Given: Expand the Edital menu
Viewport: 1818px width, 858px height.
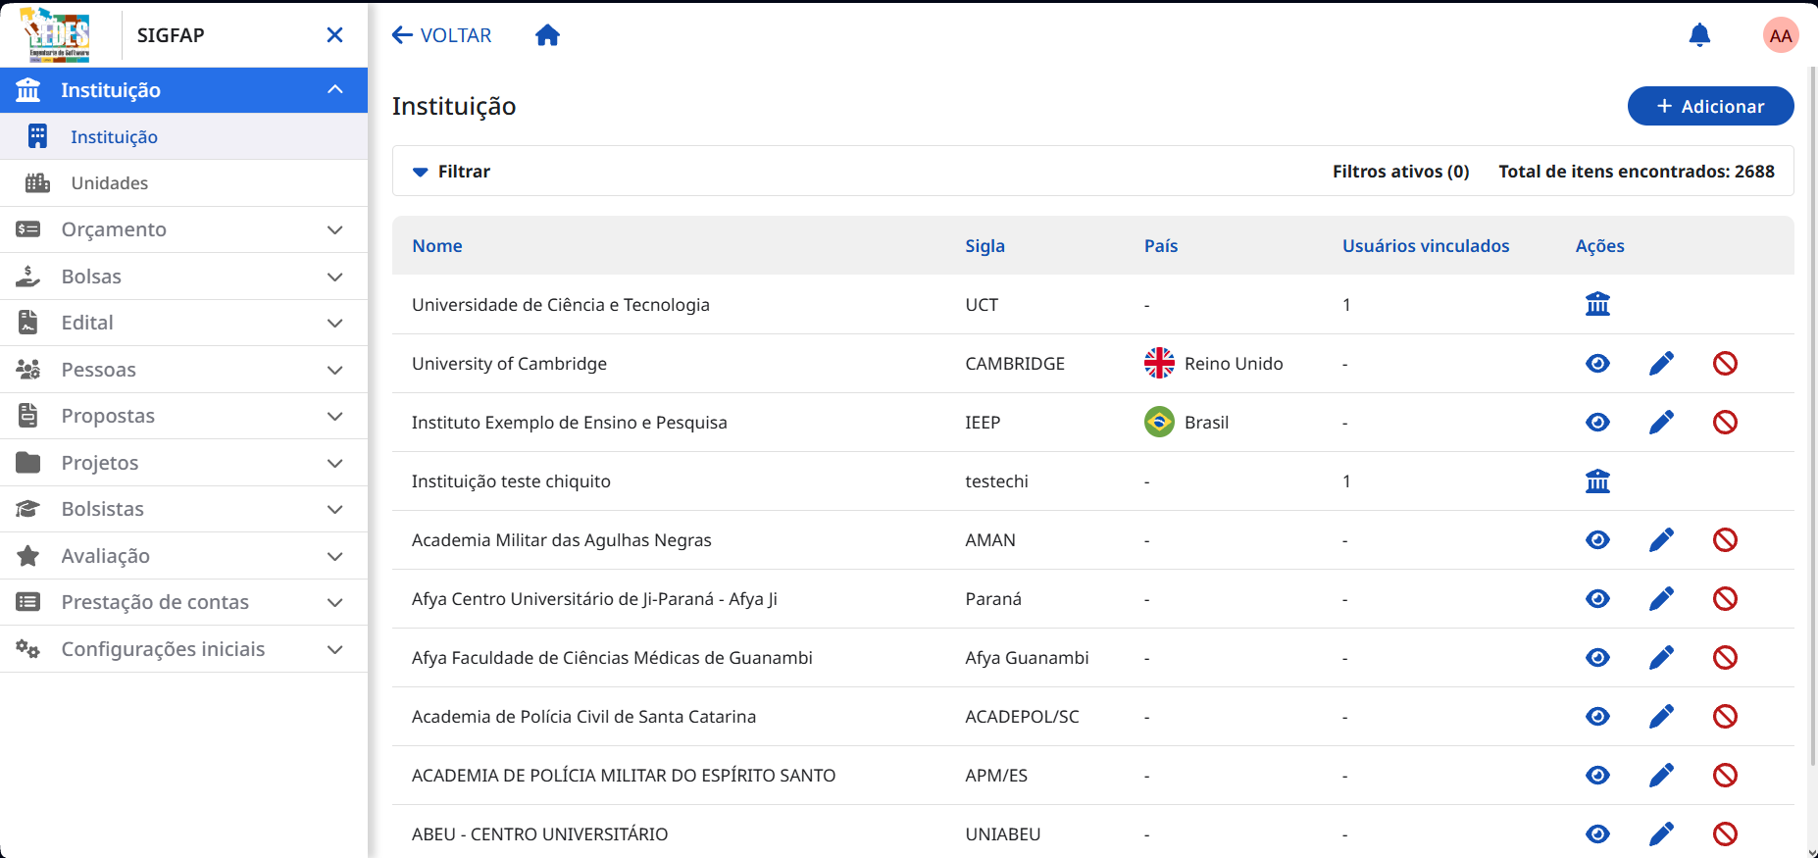Looking at the screenshot, I should pyautogui.click(x=183, y=323).
